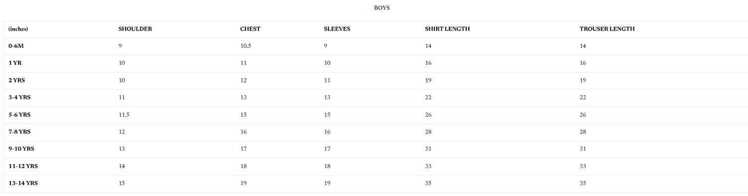Click the SLEEVES column header
The height and width of the screenshot is (196, 748).
(337, 29)
